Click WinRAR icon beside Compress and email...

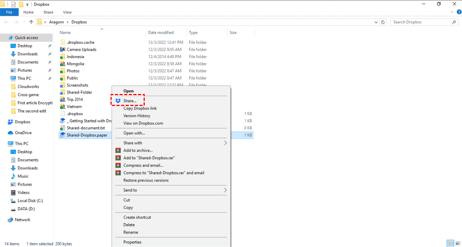point(118,165)
